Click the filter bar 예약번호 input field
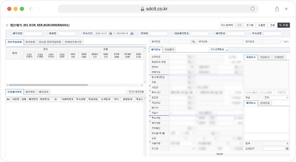The height and width of the screenshot is (162, 296). pyautogui.click(x=236, y=34)
